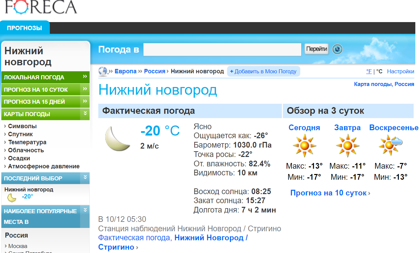Switch temperature units to °F
420x253 pixels.
369,71
